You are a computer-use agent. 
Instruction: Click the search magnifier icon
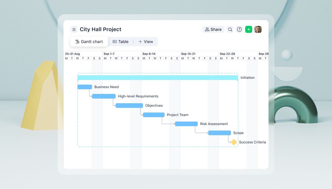point(230,29)
